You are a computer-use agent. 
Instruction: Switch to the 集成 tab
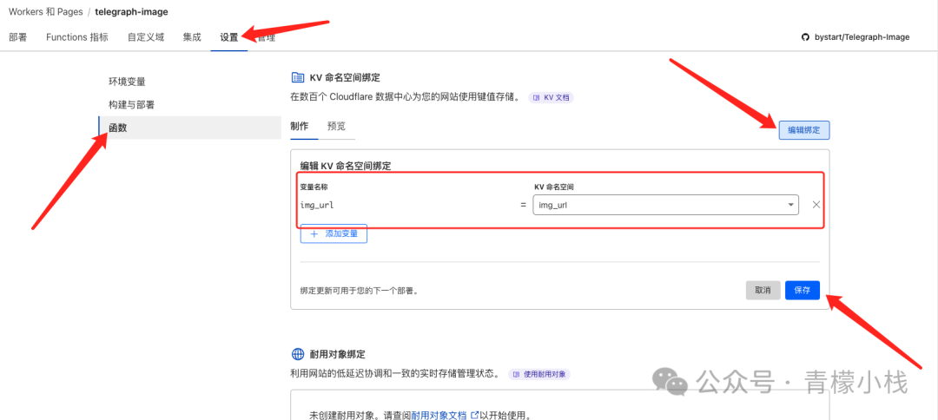coord(192,37)
